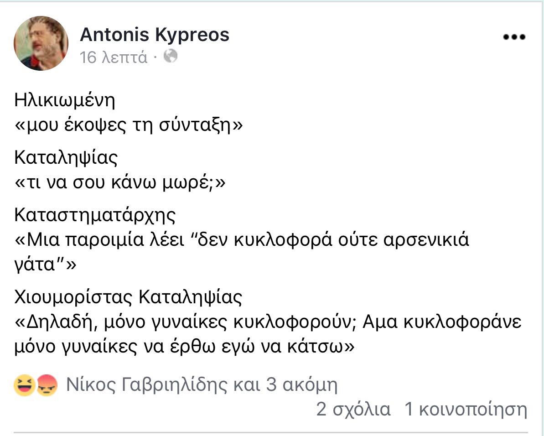Image resolution: width=544 pixels, height=436 pixels.
Task: Open Νίκος Γαβριηλίδης in the reactions list
Action: tap(146, 385)
